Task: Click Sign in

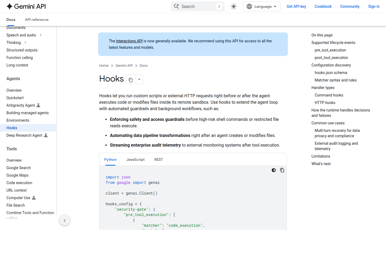Action: [374, 6]
